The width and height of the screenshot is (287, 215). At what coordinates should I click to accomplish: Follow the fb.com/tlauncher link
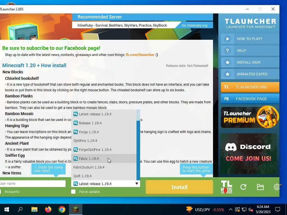(x=140, y=55)
